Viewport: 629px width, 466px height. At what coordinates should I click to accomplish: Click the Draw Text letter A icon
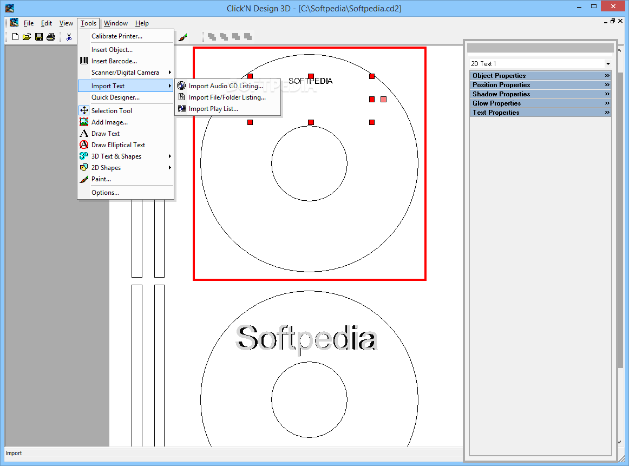click(84, 133)
